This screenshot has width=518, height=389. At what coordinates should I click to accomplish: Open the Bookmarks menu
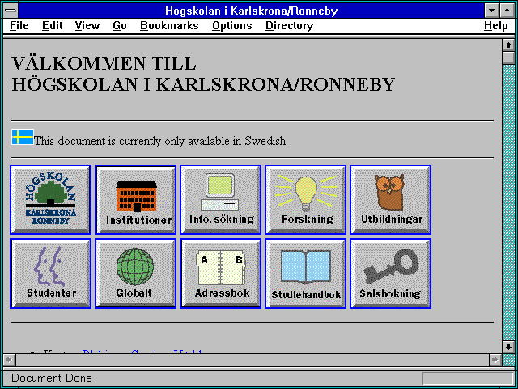[169, 26]
